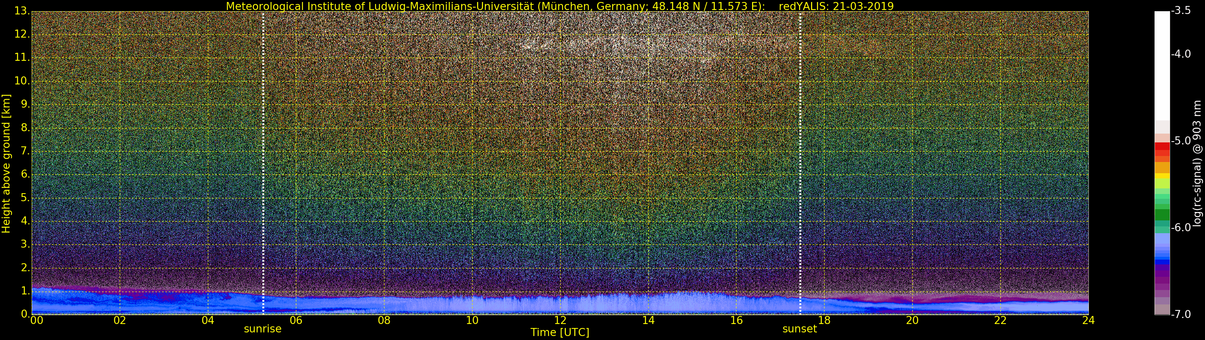Click the '22' time axis tick label
Image resolution: width=1205 pixels, height=340 pixels.
(1000, 320)
